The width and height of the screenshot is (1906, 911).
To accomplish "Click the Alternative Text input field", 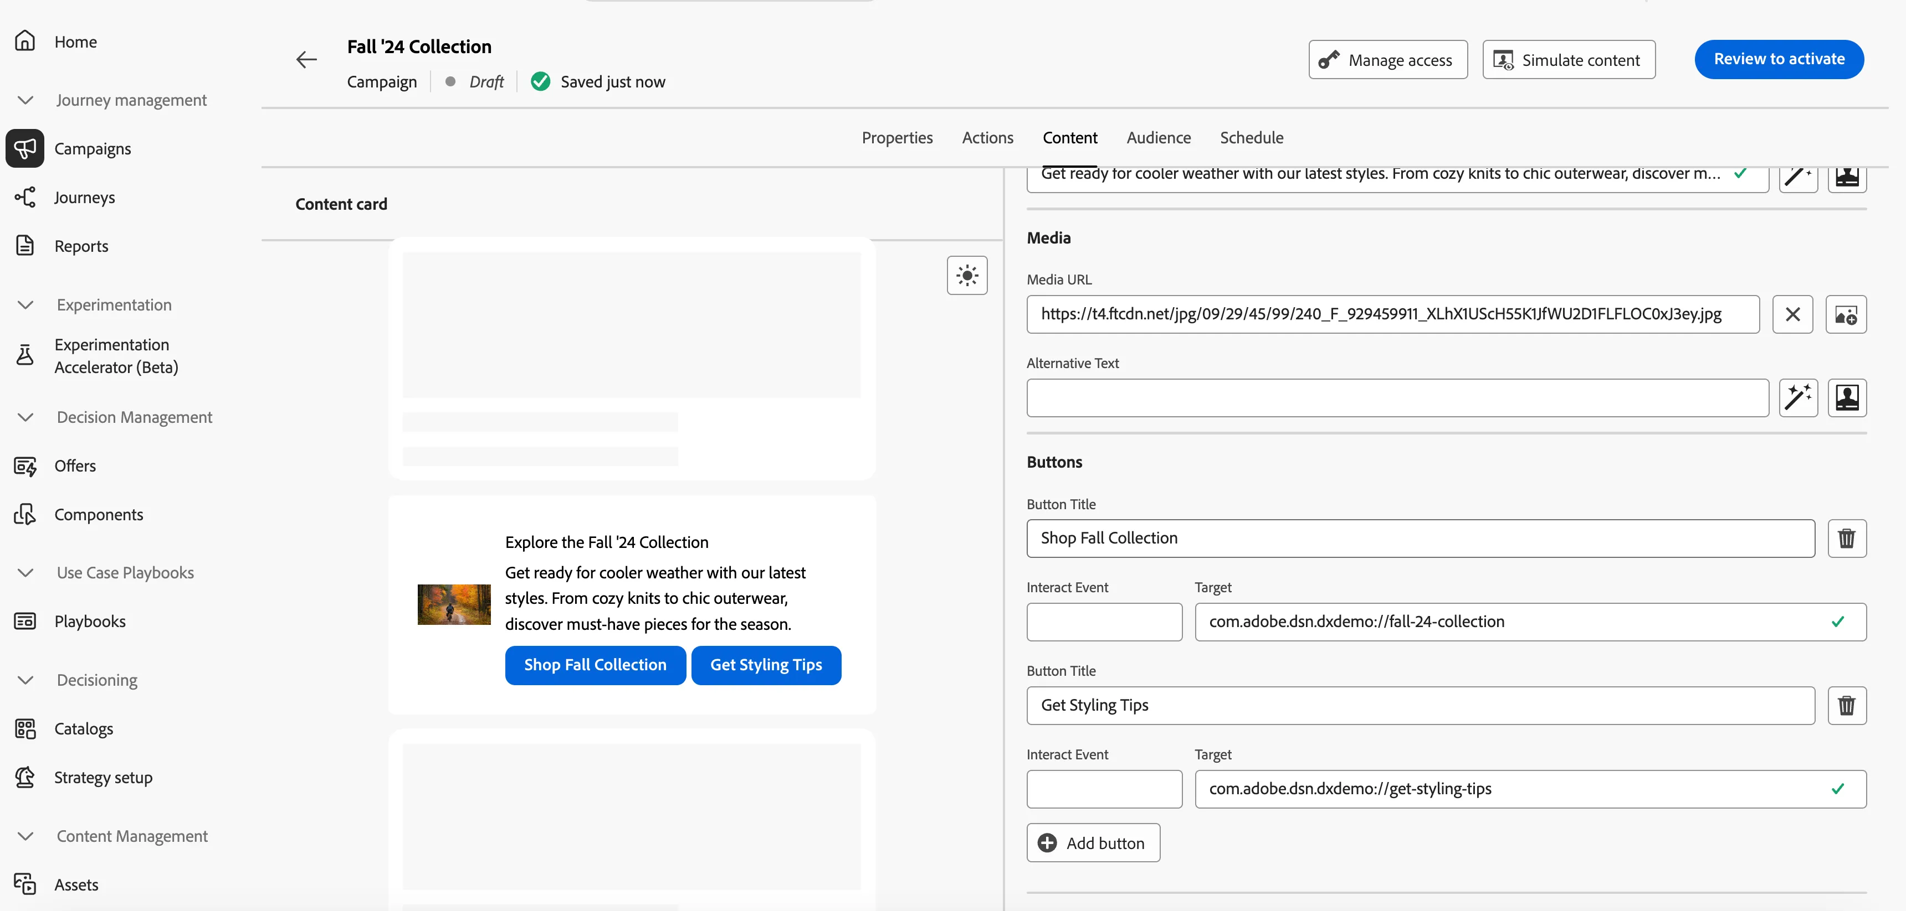I will (1398, 398).
